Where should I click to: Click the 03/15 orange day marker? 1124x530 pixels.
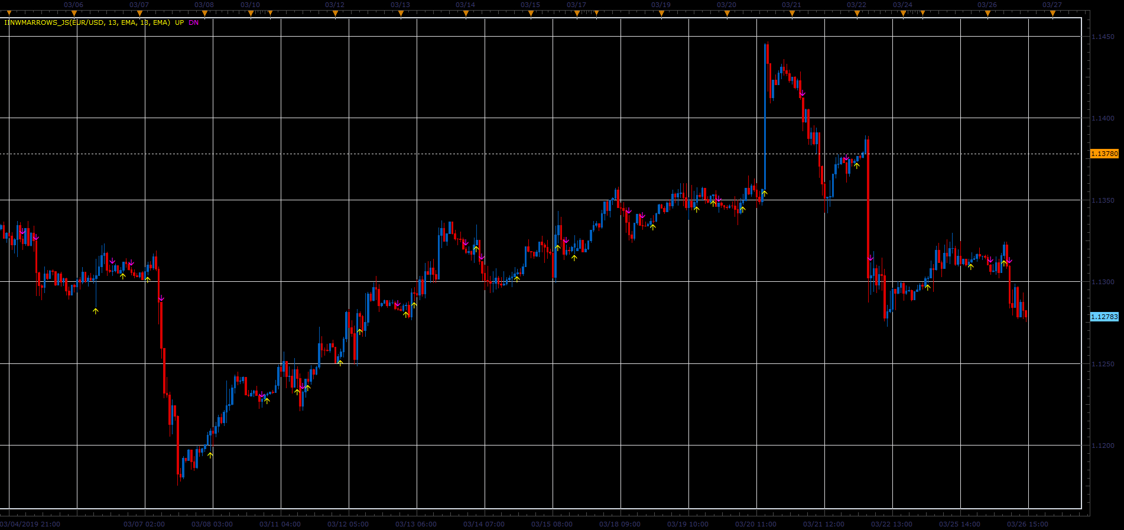pyautogui.click(x=531, y=13)
